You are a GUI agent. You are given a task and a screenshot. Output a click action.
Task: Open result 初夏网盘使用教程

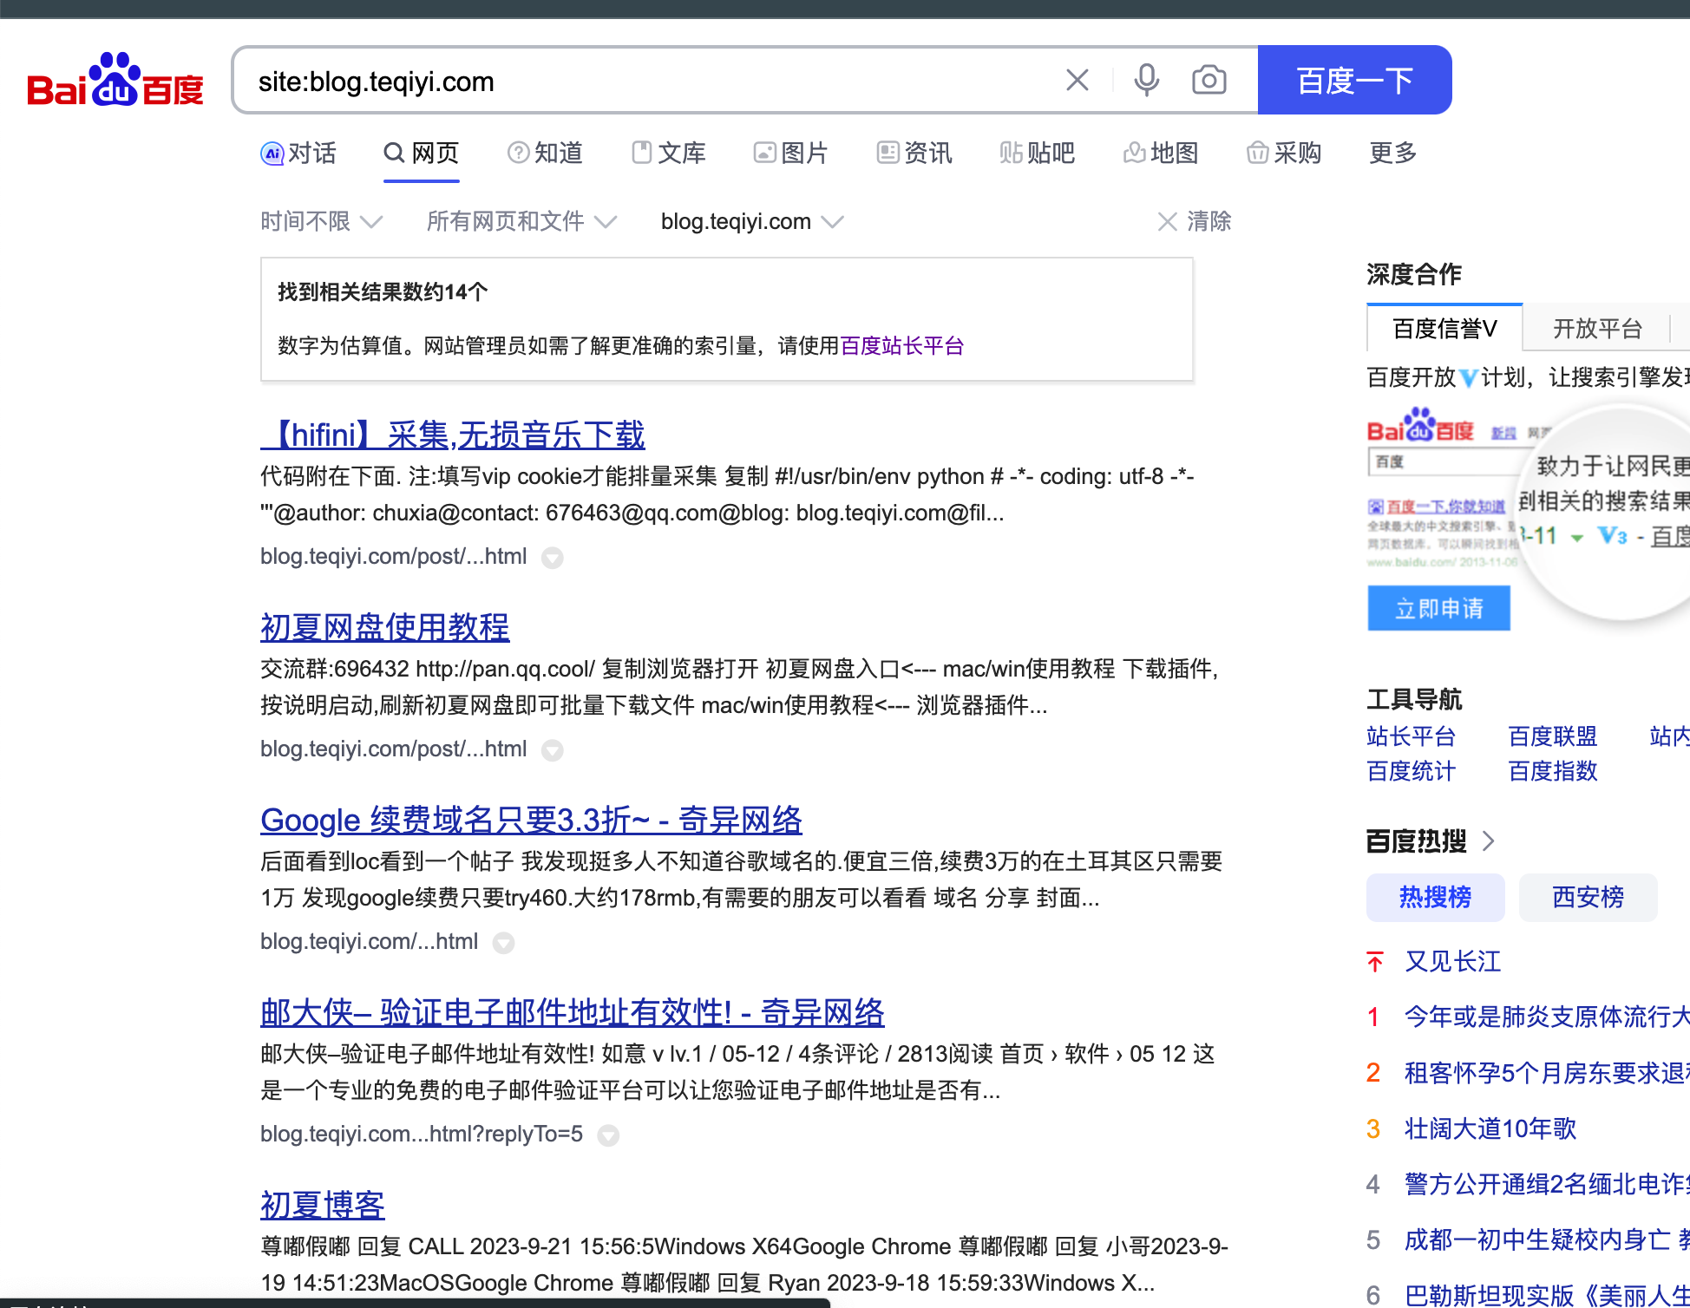click(385, 627)
